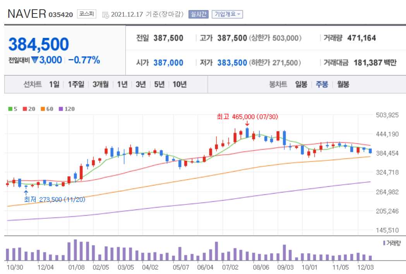Switch to the 1년 period tab
406x274 pixels.
coord(122,84)
